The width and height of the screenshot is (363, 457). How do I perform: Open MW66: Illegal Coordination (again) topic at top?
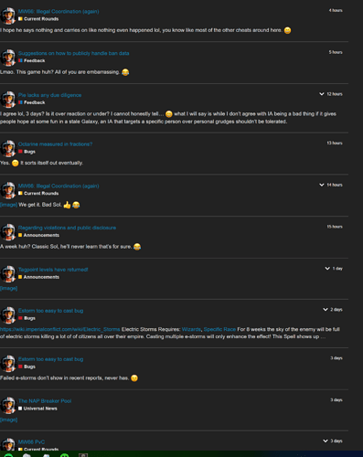(x=59, y=11)
